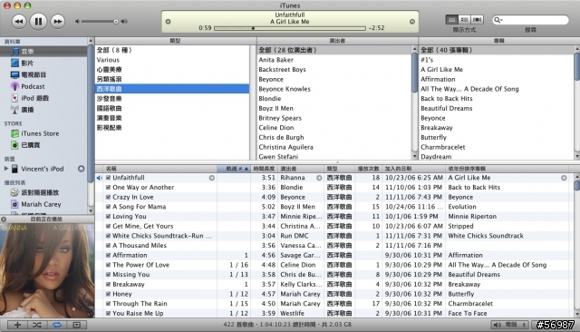Click the search magnifier dropdown icon
The height and width of the screenshot is (332, 580).
498,20
